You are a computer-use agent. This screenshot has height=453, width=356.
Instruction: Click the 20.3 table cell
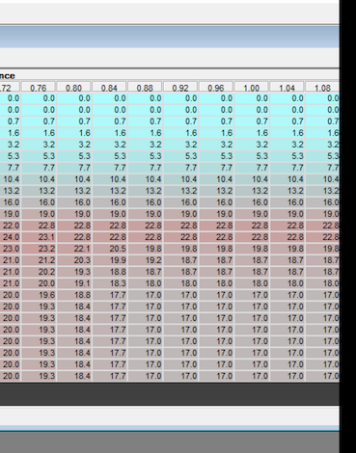[74, 260]
